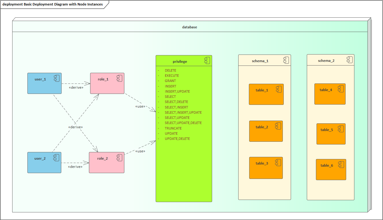Viewport: 383px width, 220px height.
Task: Click the component icon on user_1
Action: tap(57, 78)
